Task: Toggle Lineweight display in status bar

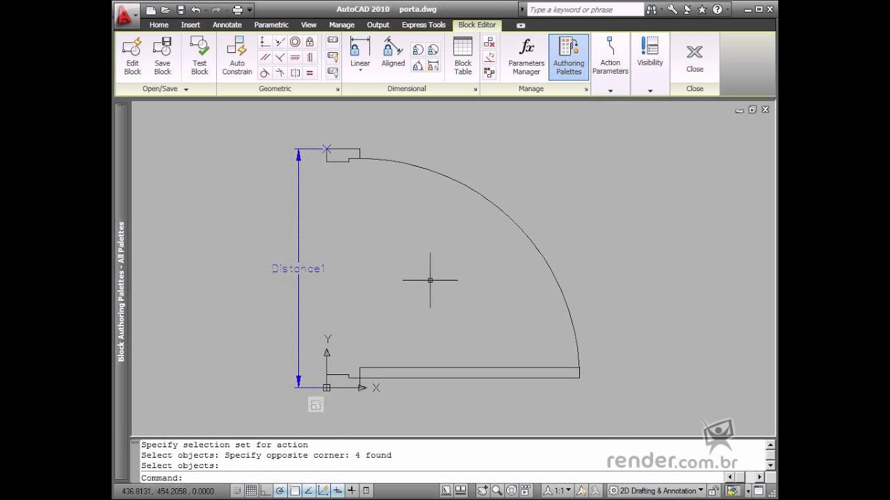Action: pyautogui.click(x=352, y=490)
